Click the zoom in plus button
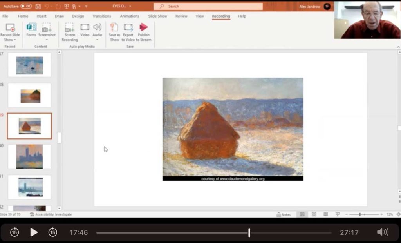The width and height of the screenshot is (401, 243). 381,214
